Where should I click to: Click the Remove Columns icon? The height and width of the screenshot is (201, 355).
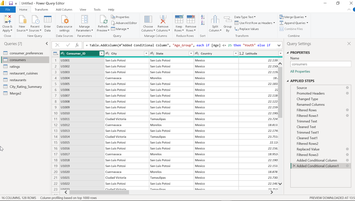pos(163,19)
